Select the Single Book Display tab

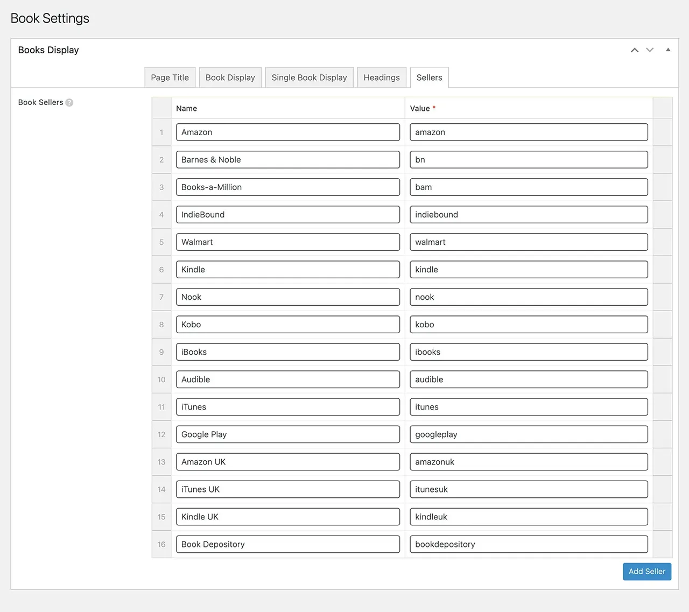click(x=309, y=77)
